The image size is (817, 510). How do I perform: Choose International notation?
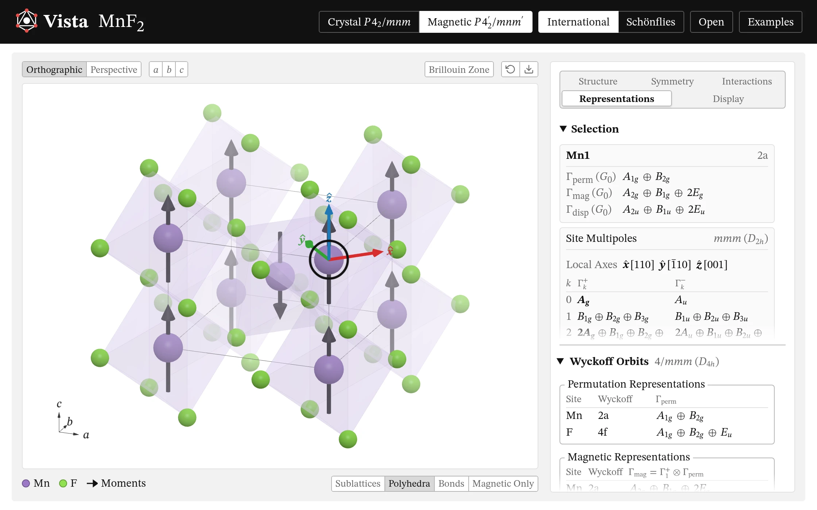point(578,22)
